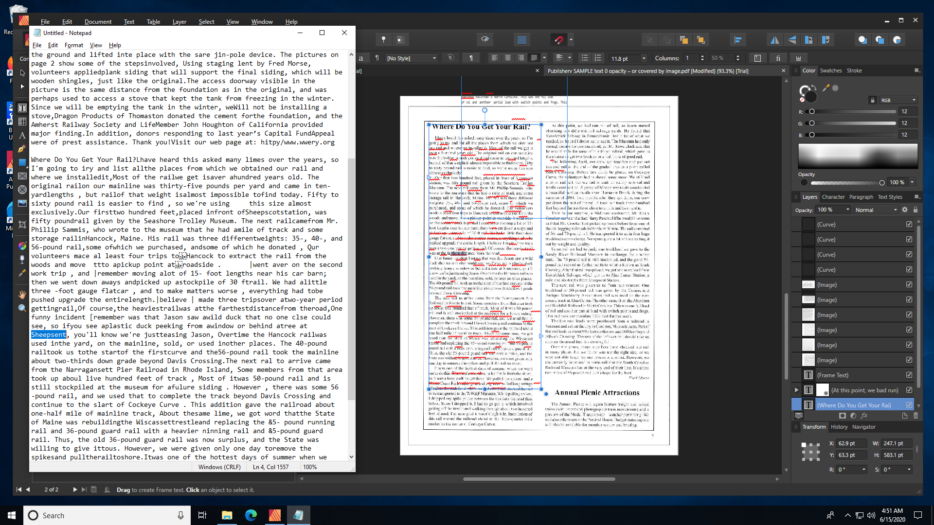Image resolution: width=934 pixels, height=525 pixels.
Task: Click the X position field 62.9 pt
Action: [x=852, y=443]
